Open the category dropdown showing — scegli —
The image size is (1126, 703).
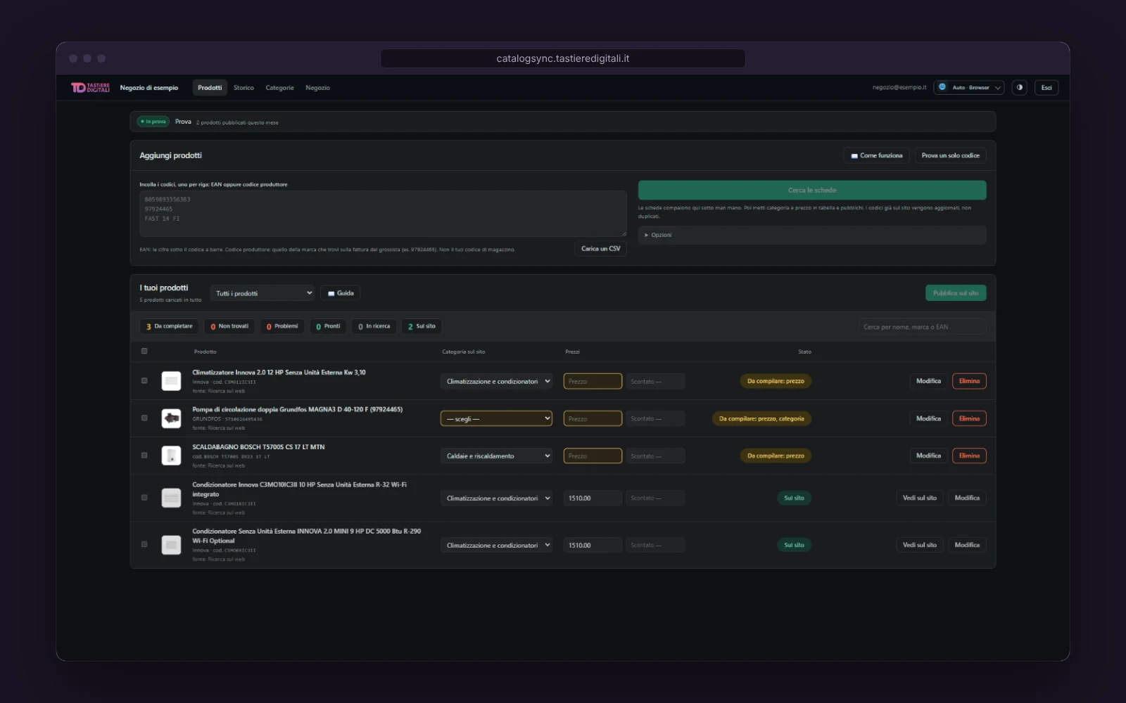pos(497,418)
